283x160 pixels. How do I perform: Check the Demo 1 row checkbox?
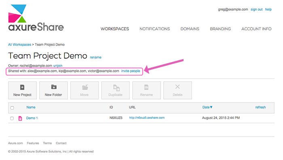pyautogui.click(x=12, y=118)
